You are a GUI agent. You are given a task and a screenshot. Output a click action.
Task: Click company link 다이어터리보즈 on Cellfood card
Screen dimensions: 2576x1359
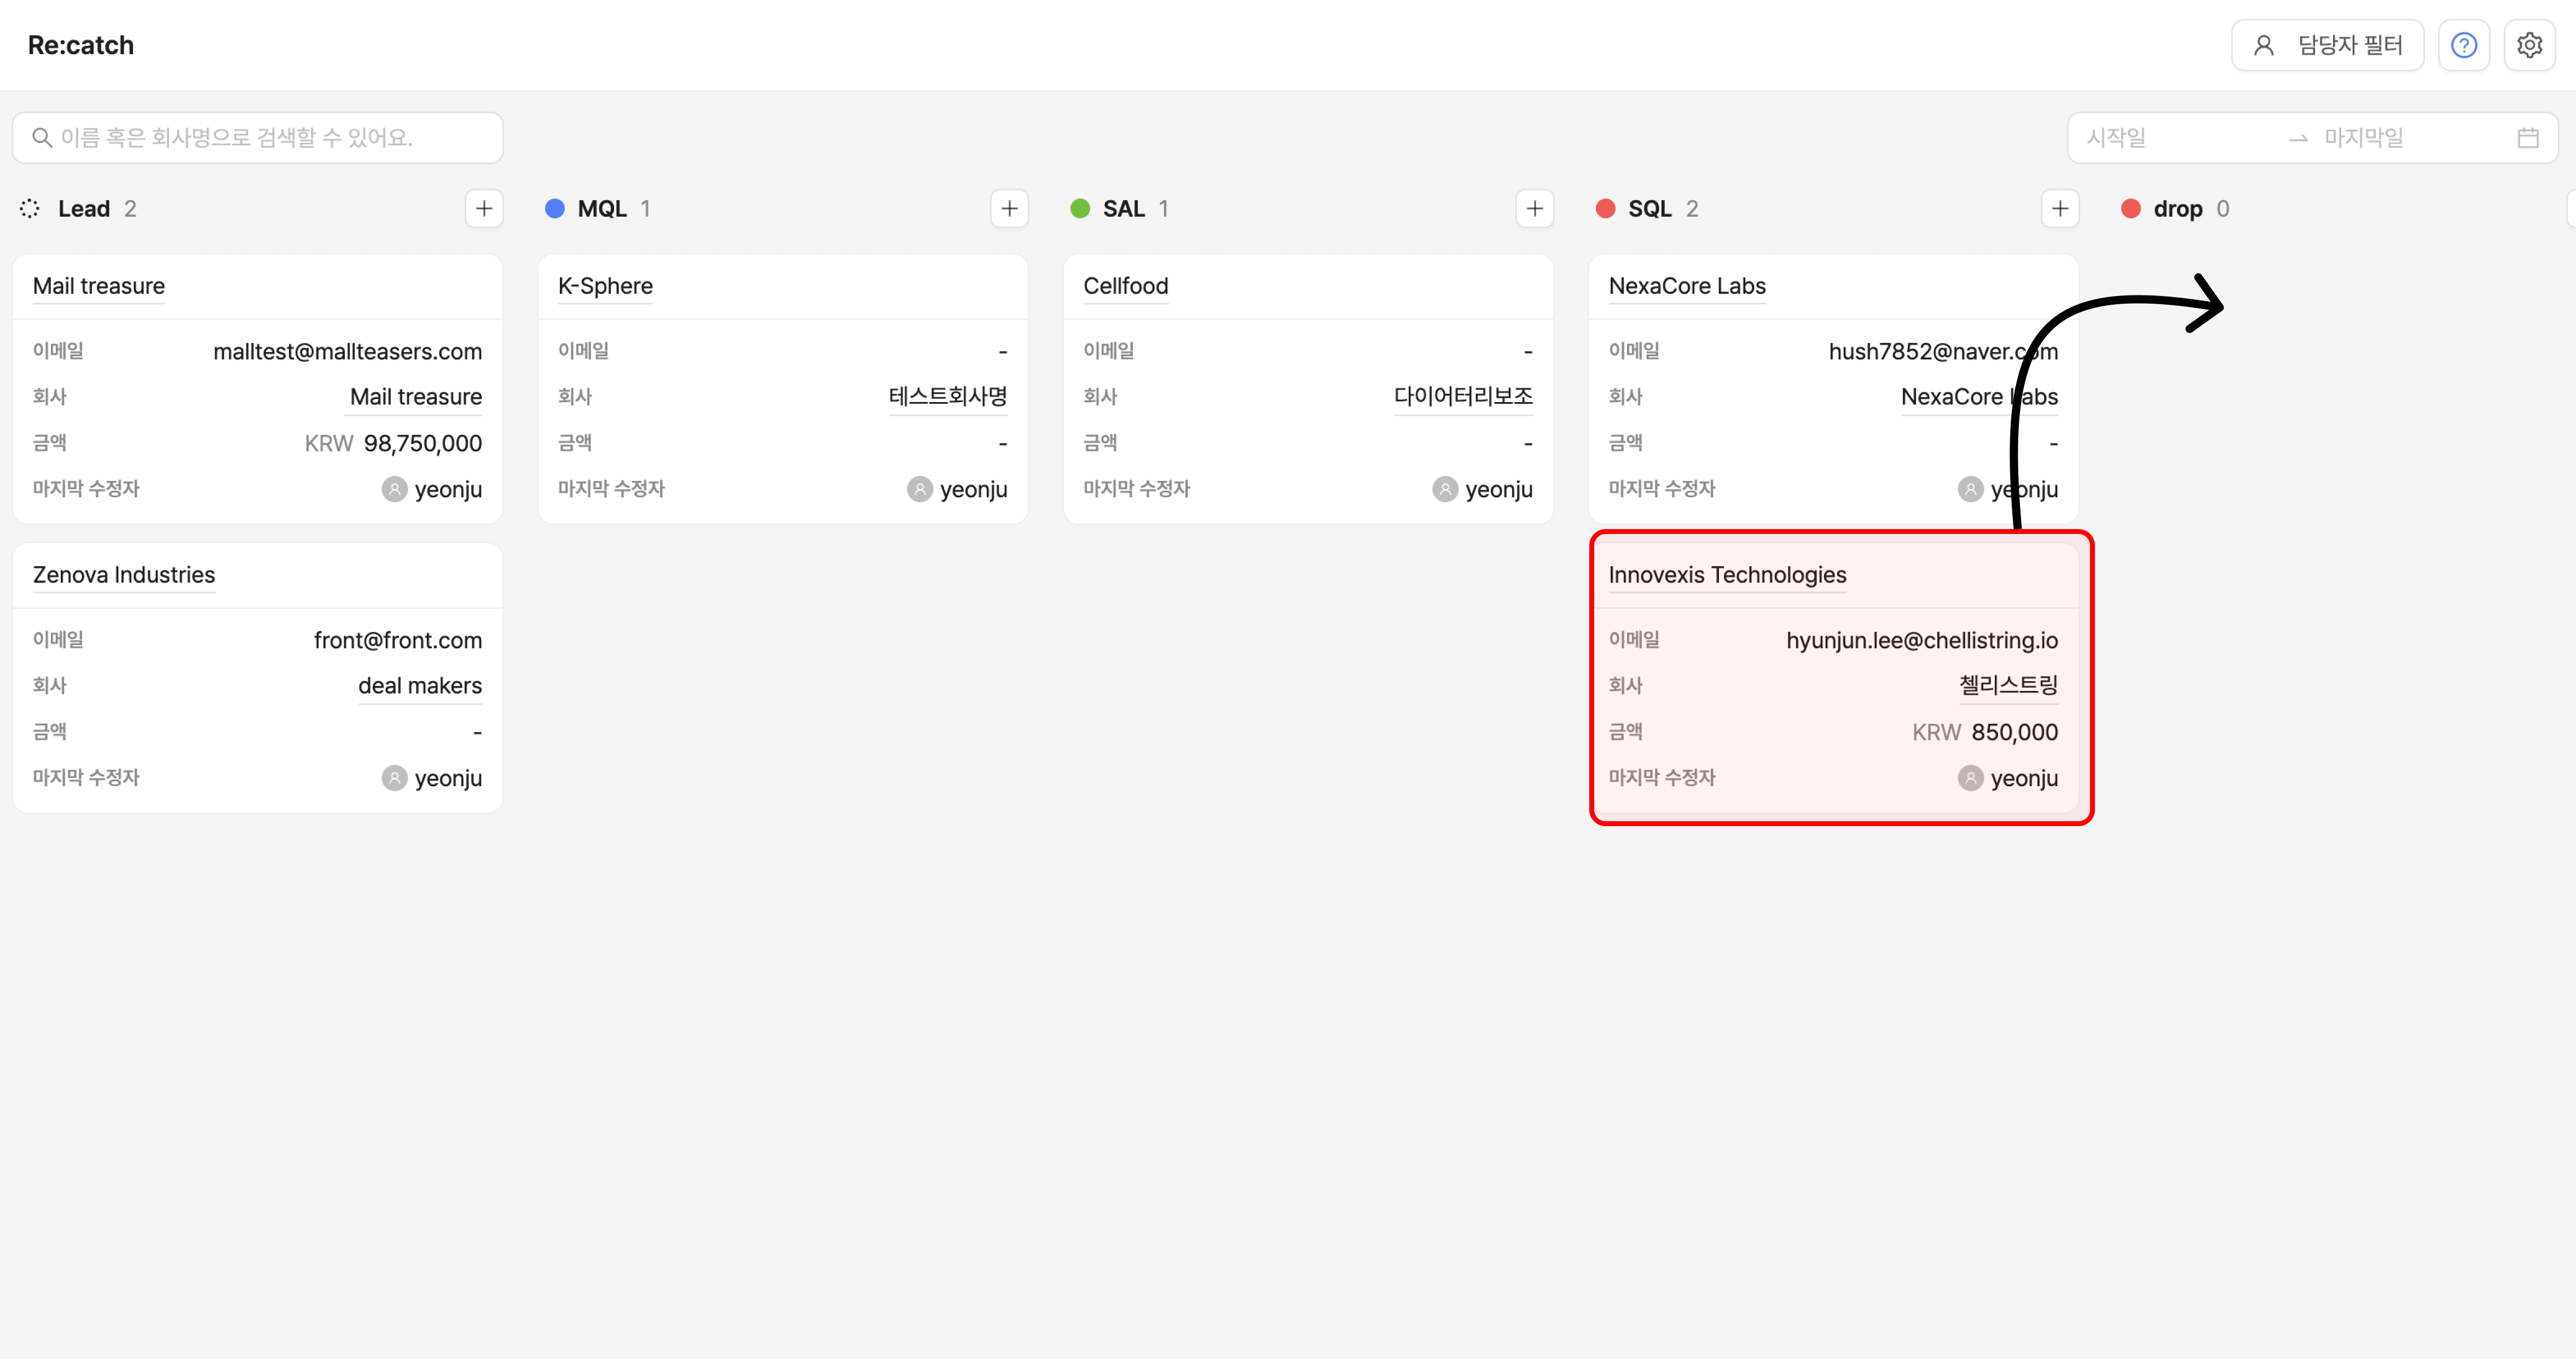[1462, 396]
